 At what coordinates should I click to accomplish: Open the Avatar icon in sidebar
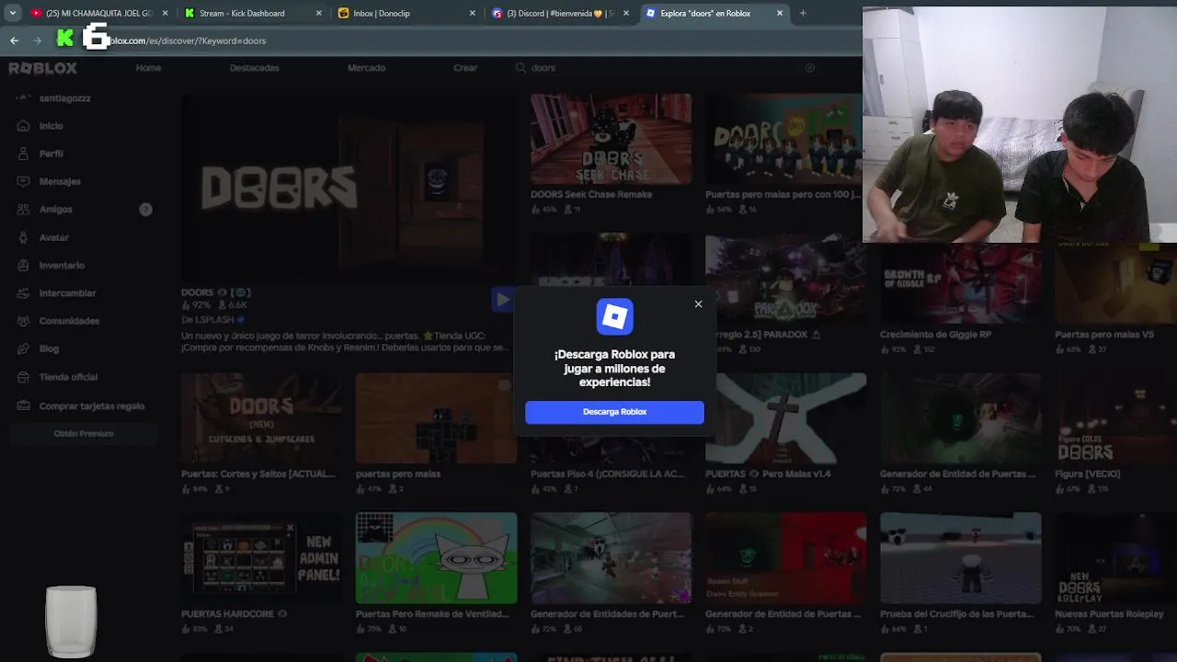(x=24, y=237)
